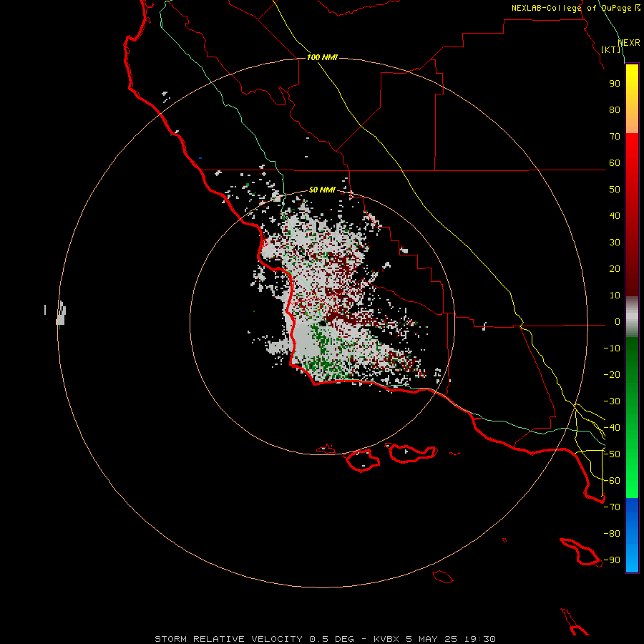Click the NEXLAB-College of DuPage title text
This screenshot has height=644, width=644.
click(x=572, y=8)
